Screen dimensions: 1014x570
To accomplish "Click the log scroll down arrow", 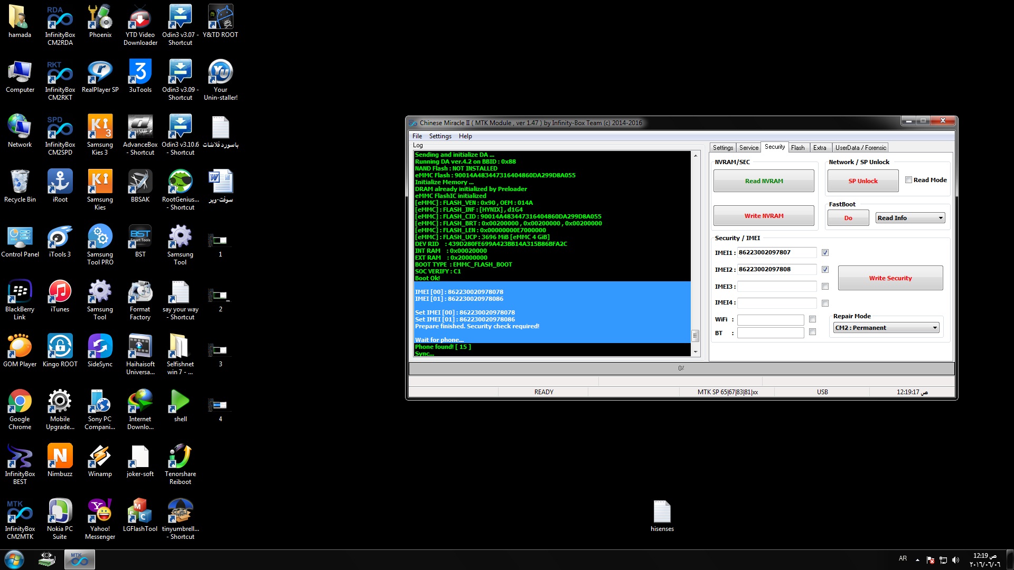I will click(x=695, y=351).
